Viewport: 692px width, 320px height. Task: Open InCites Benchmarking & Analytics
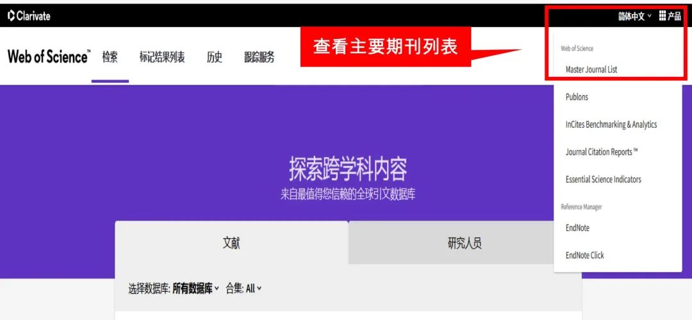pyautogui.click(x=611, y=124)
